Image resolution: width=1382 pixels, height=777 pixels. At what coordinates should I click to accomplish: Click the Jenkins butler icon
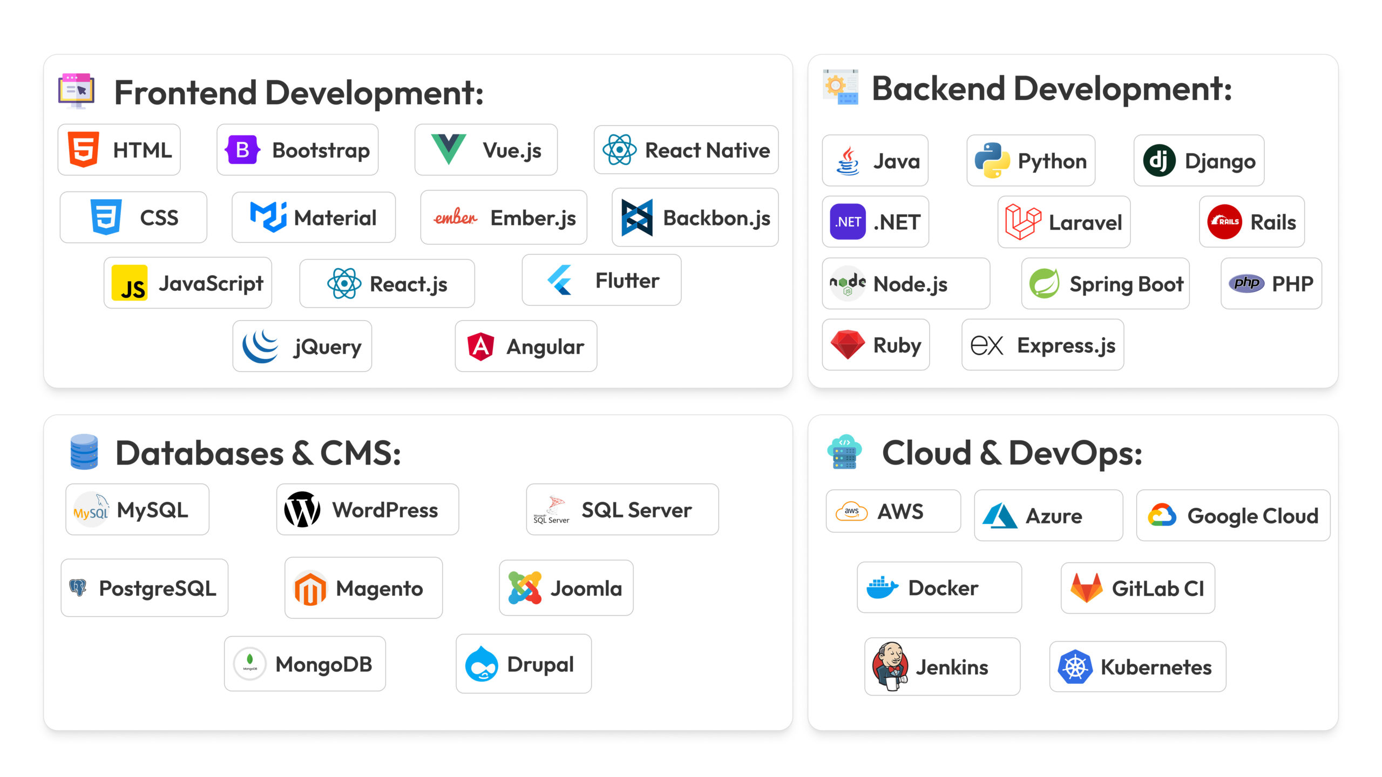point(890,666)
